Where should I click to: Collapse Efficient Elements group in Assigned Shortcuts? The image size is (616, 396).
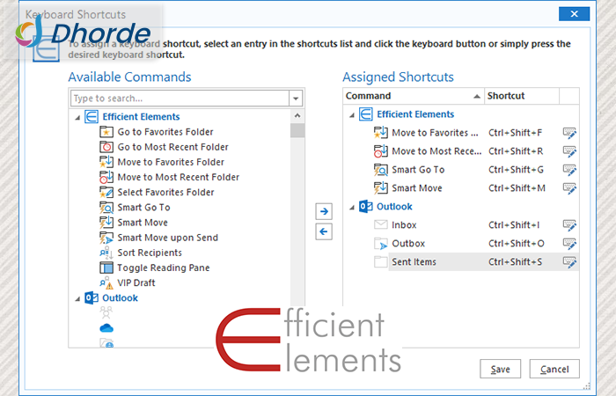[x=352, y=115]
